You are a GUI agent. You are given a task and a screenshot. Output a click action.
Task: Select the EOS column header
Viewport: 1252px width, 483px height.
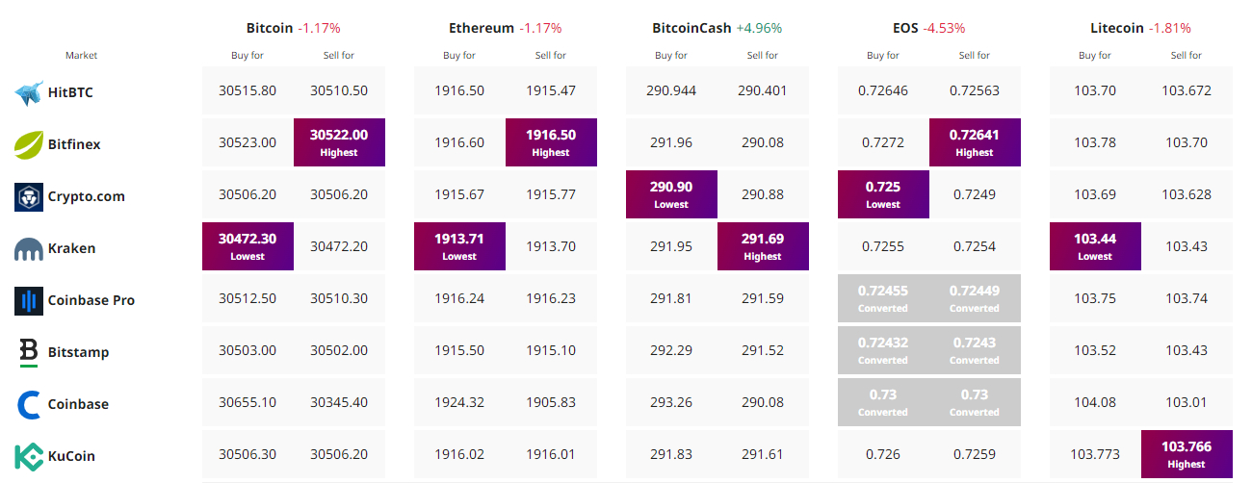coord(903,28)
